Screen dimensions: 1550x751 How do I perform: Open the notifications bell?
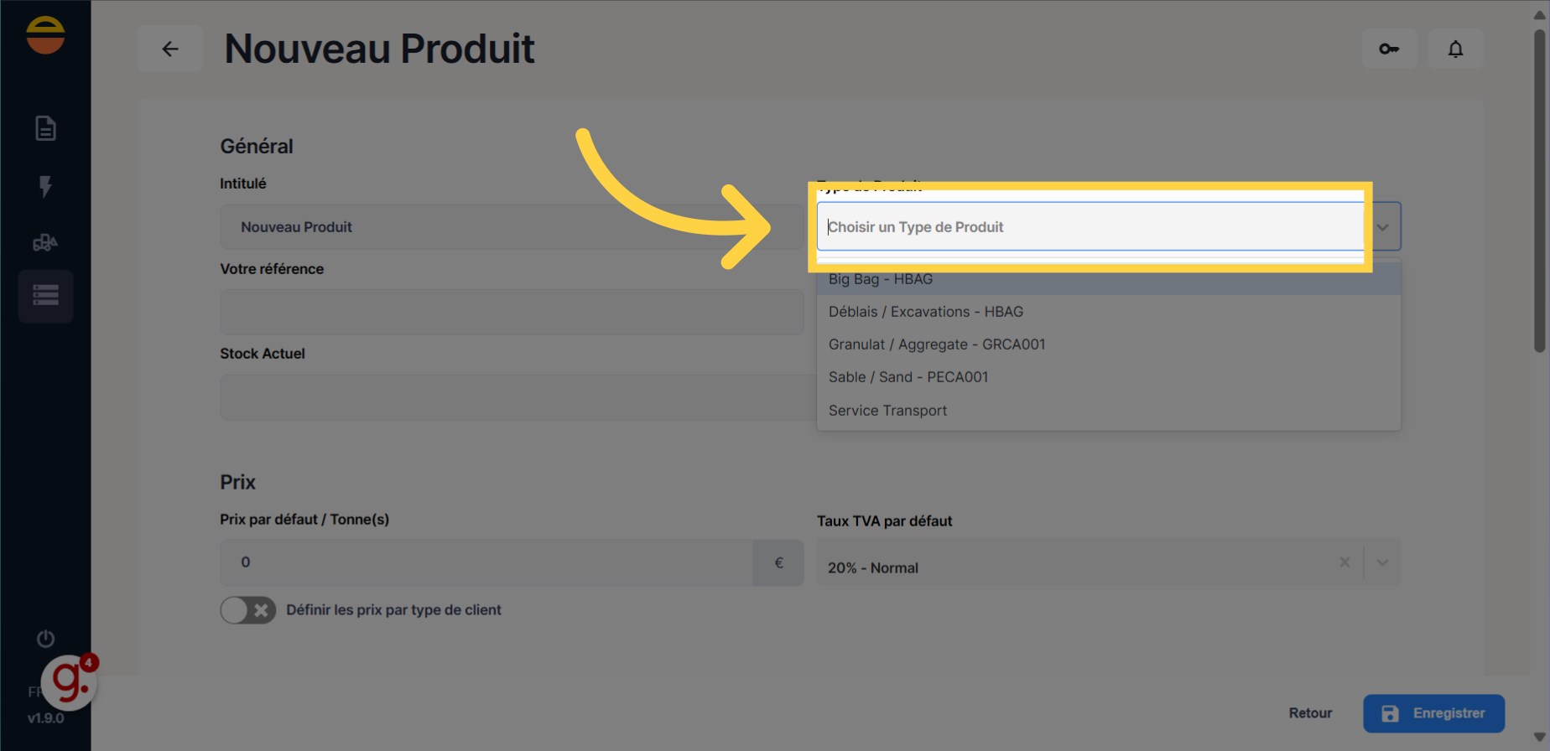[1455, 49]
